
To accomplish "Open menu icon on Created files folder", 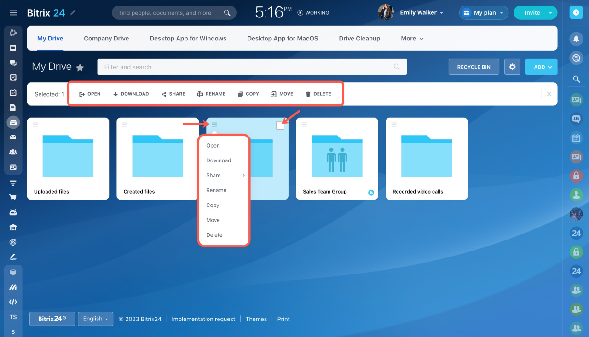I will click(125, 124).
